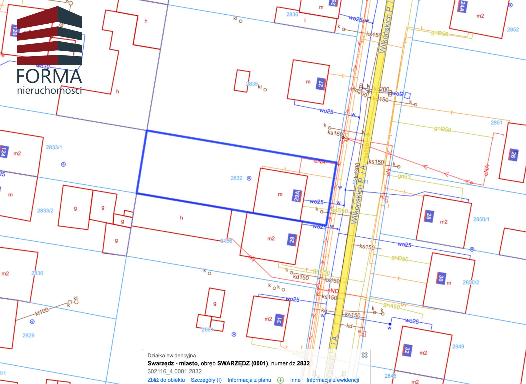Click the parcel 2832 point symbol
The height and width of the screenshot is (384, 526).
click(249, 178)
